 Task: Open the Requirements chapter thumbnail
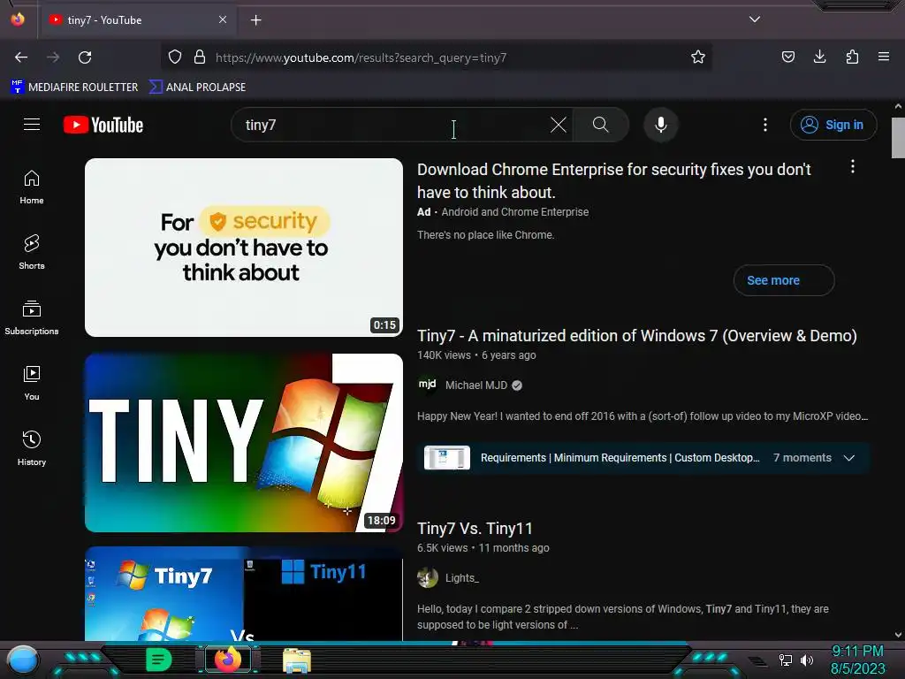pyautogui.click(x=446, y=458)
